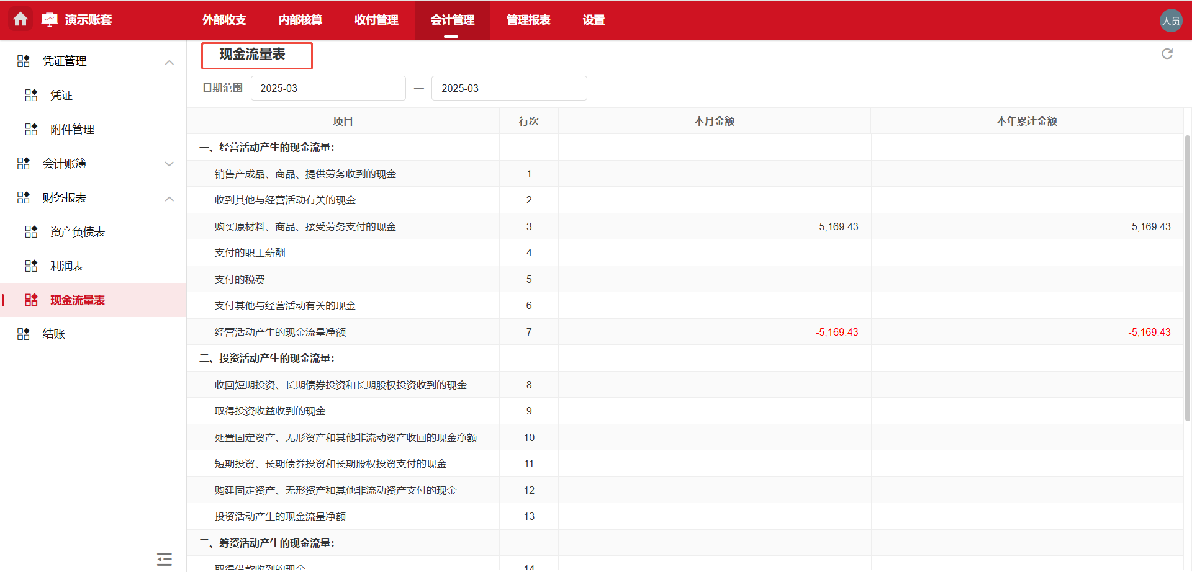Select the 资产负债表 icon in the sidebar
Viewport: 1192px width, 572px height.
point(31,231)
